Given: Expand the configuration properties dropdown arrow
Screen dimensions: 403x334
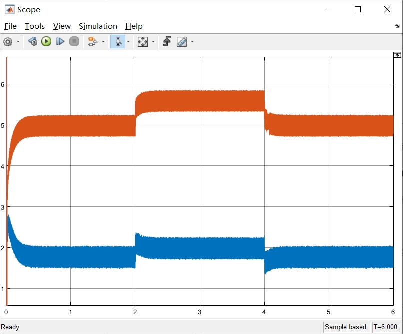Looking at the screenshot, I should coord(18,41).
